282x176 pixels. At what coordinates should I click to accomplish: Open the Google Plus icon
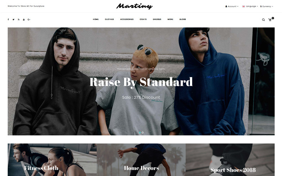pyautogui.click(x=29, y=19)
